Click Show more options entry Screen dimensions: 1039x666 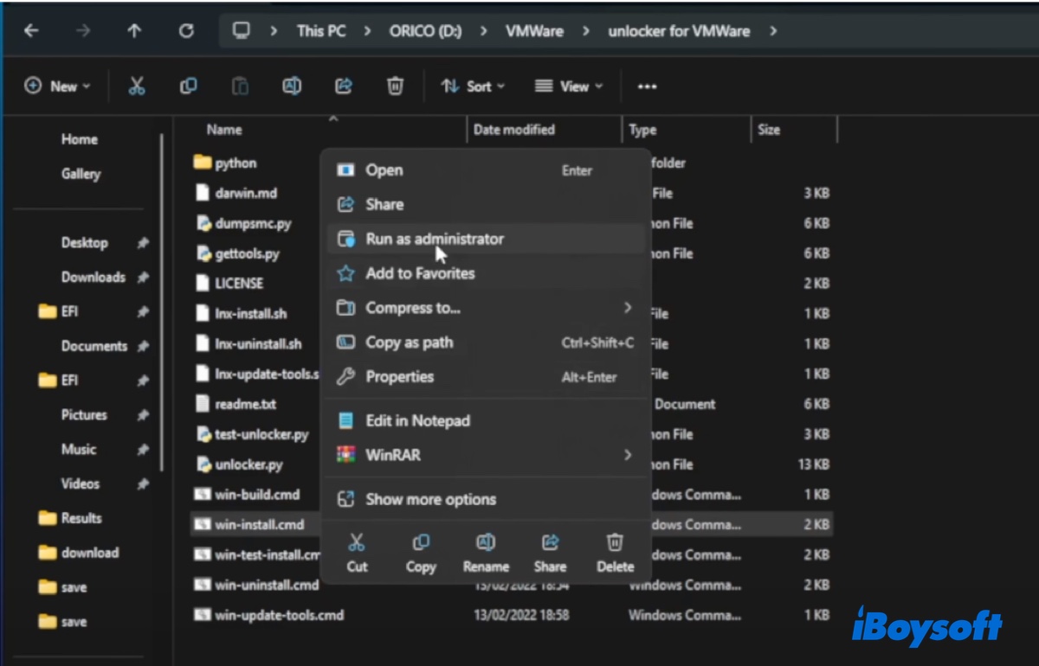coord(430,499)
